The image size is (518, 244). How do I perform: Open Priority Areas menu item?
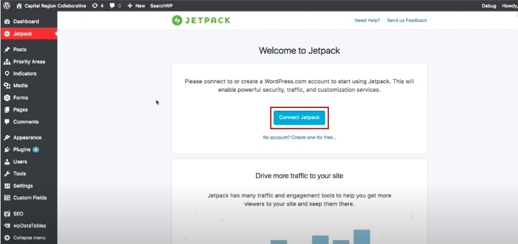tap(29, 61)
